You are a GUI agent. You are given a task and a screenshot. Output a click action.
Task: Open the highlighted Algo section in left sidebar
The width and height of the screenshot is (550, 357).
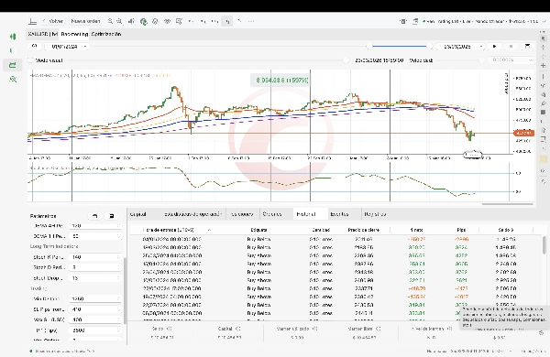[13, 65]
